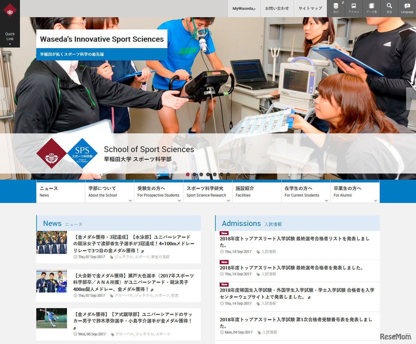Select the 検索 search magnifier icon
This screenshot has width=416, height=344.
[x=389, y=8]
